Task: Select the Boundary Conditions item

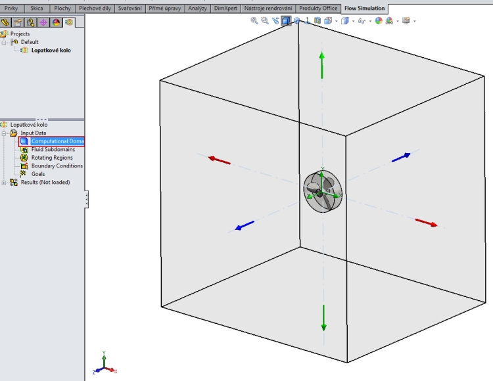Action: pos(57,166)
